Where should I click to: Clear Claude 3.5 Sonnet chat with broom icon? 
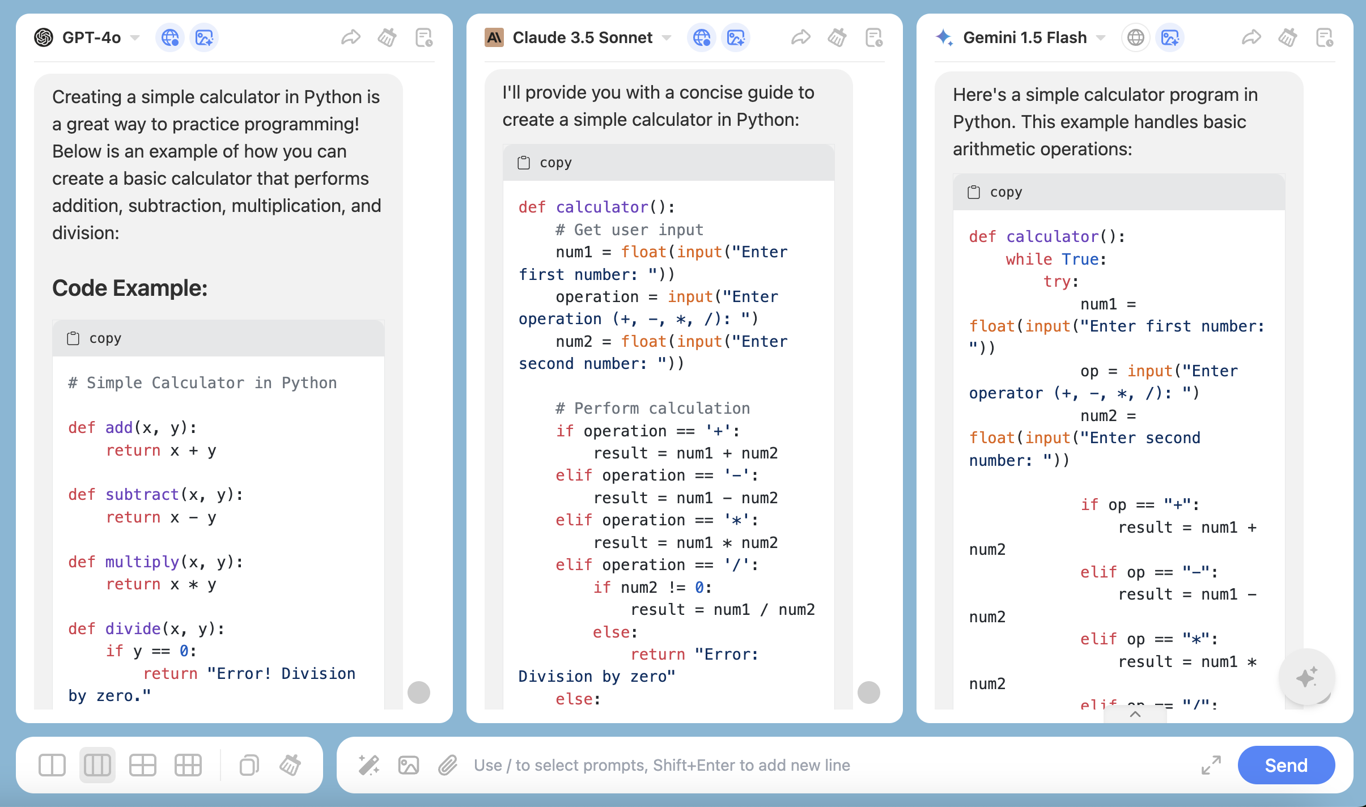click(x=837, y=38)
